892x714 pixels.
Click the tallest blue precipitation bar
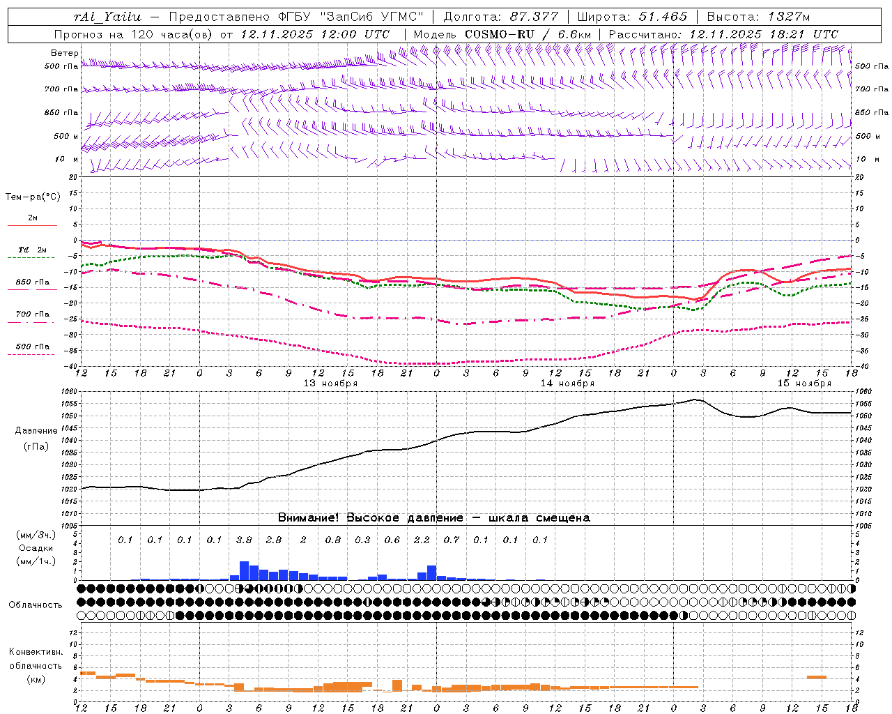click(x=244, y=570)
